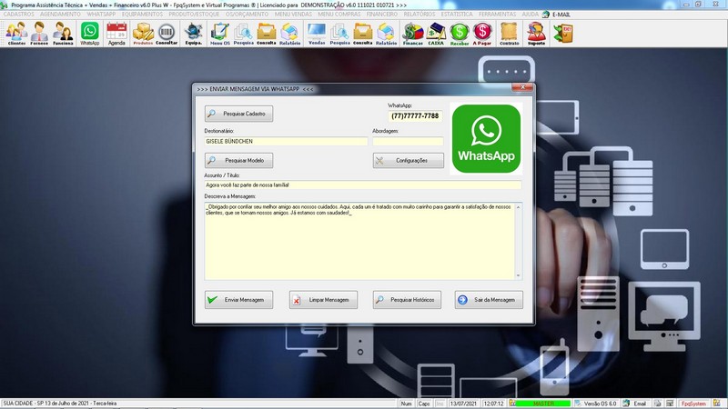Click the rightmost status bar icon
The image size is (728, 409).
click(717, 404)
